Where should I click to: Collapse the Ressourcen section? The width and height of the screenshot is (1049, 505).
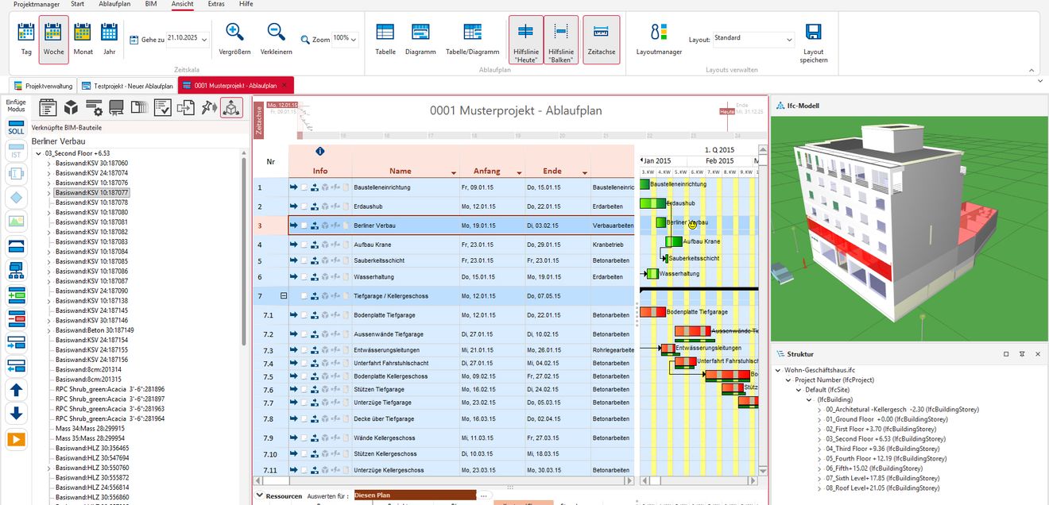(259, 495)
